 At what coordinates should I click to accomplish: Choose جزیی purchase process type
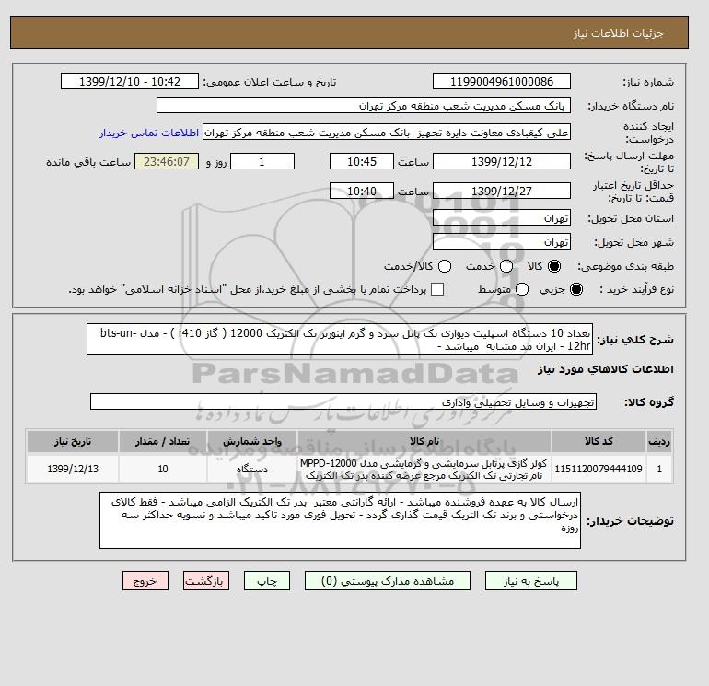click(576, 289)
